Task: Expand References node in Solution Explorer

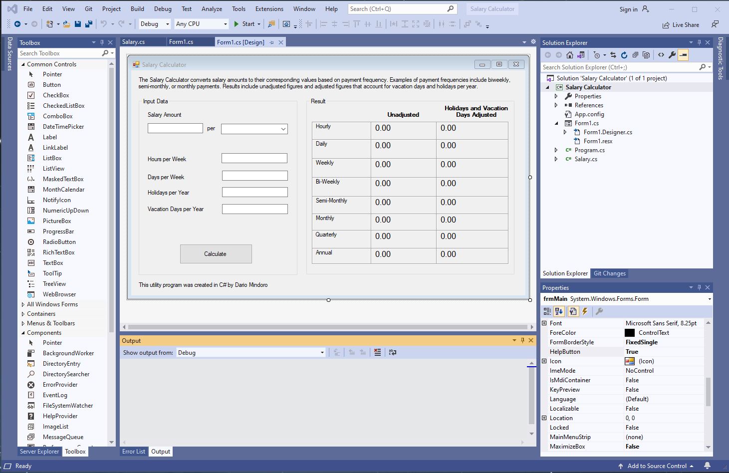Action: pyautogui.click(x=556, y=105)
